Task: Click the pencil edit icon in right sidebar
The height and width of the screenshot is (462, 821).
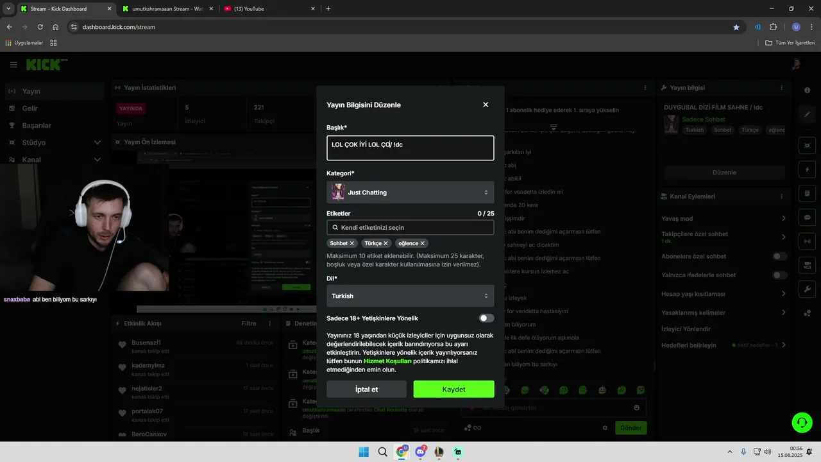Action: click(807, 114)
